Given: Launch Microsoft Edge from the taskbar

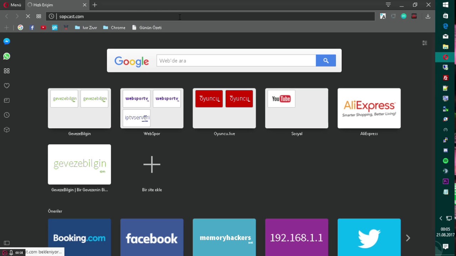Looking at the screenshot, I should pyautogui.click(x=445, y=26).
